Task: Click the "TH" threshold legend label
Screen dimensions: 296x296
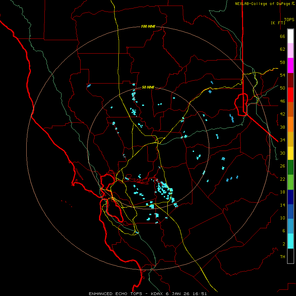Action: point(283,257)
